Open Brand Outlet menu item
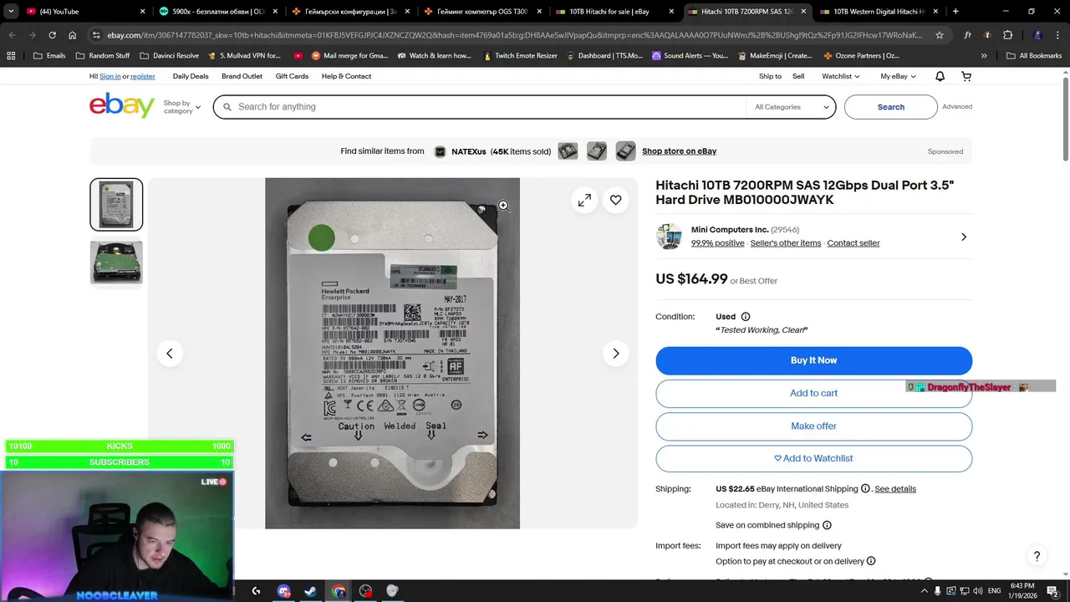Image resolution: width=1070 pixels, height=602 pixels. [x=242, y=76]
